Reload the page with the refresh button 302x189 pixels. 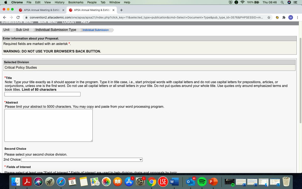pos(18,17)
